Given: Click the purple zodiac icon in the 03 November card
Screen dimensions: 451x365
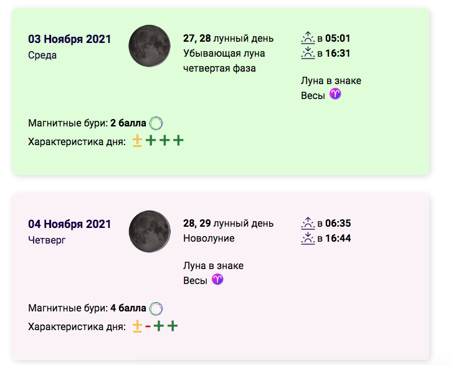Looking at the screenshot, I should (335, 94).
